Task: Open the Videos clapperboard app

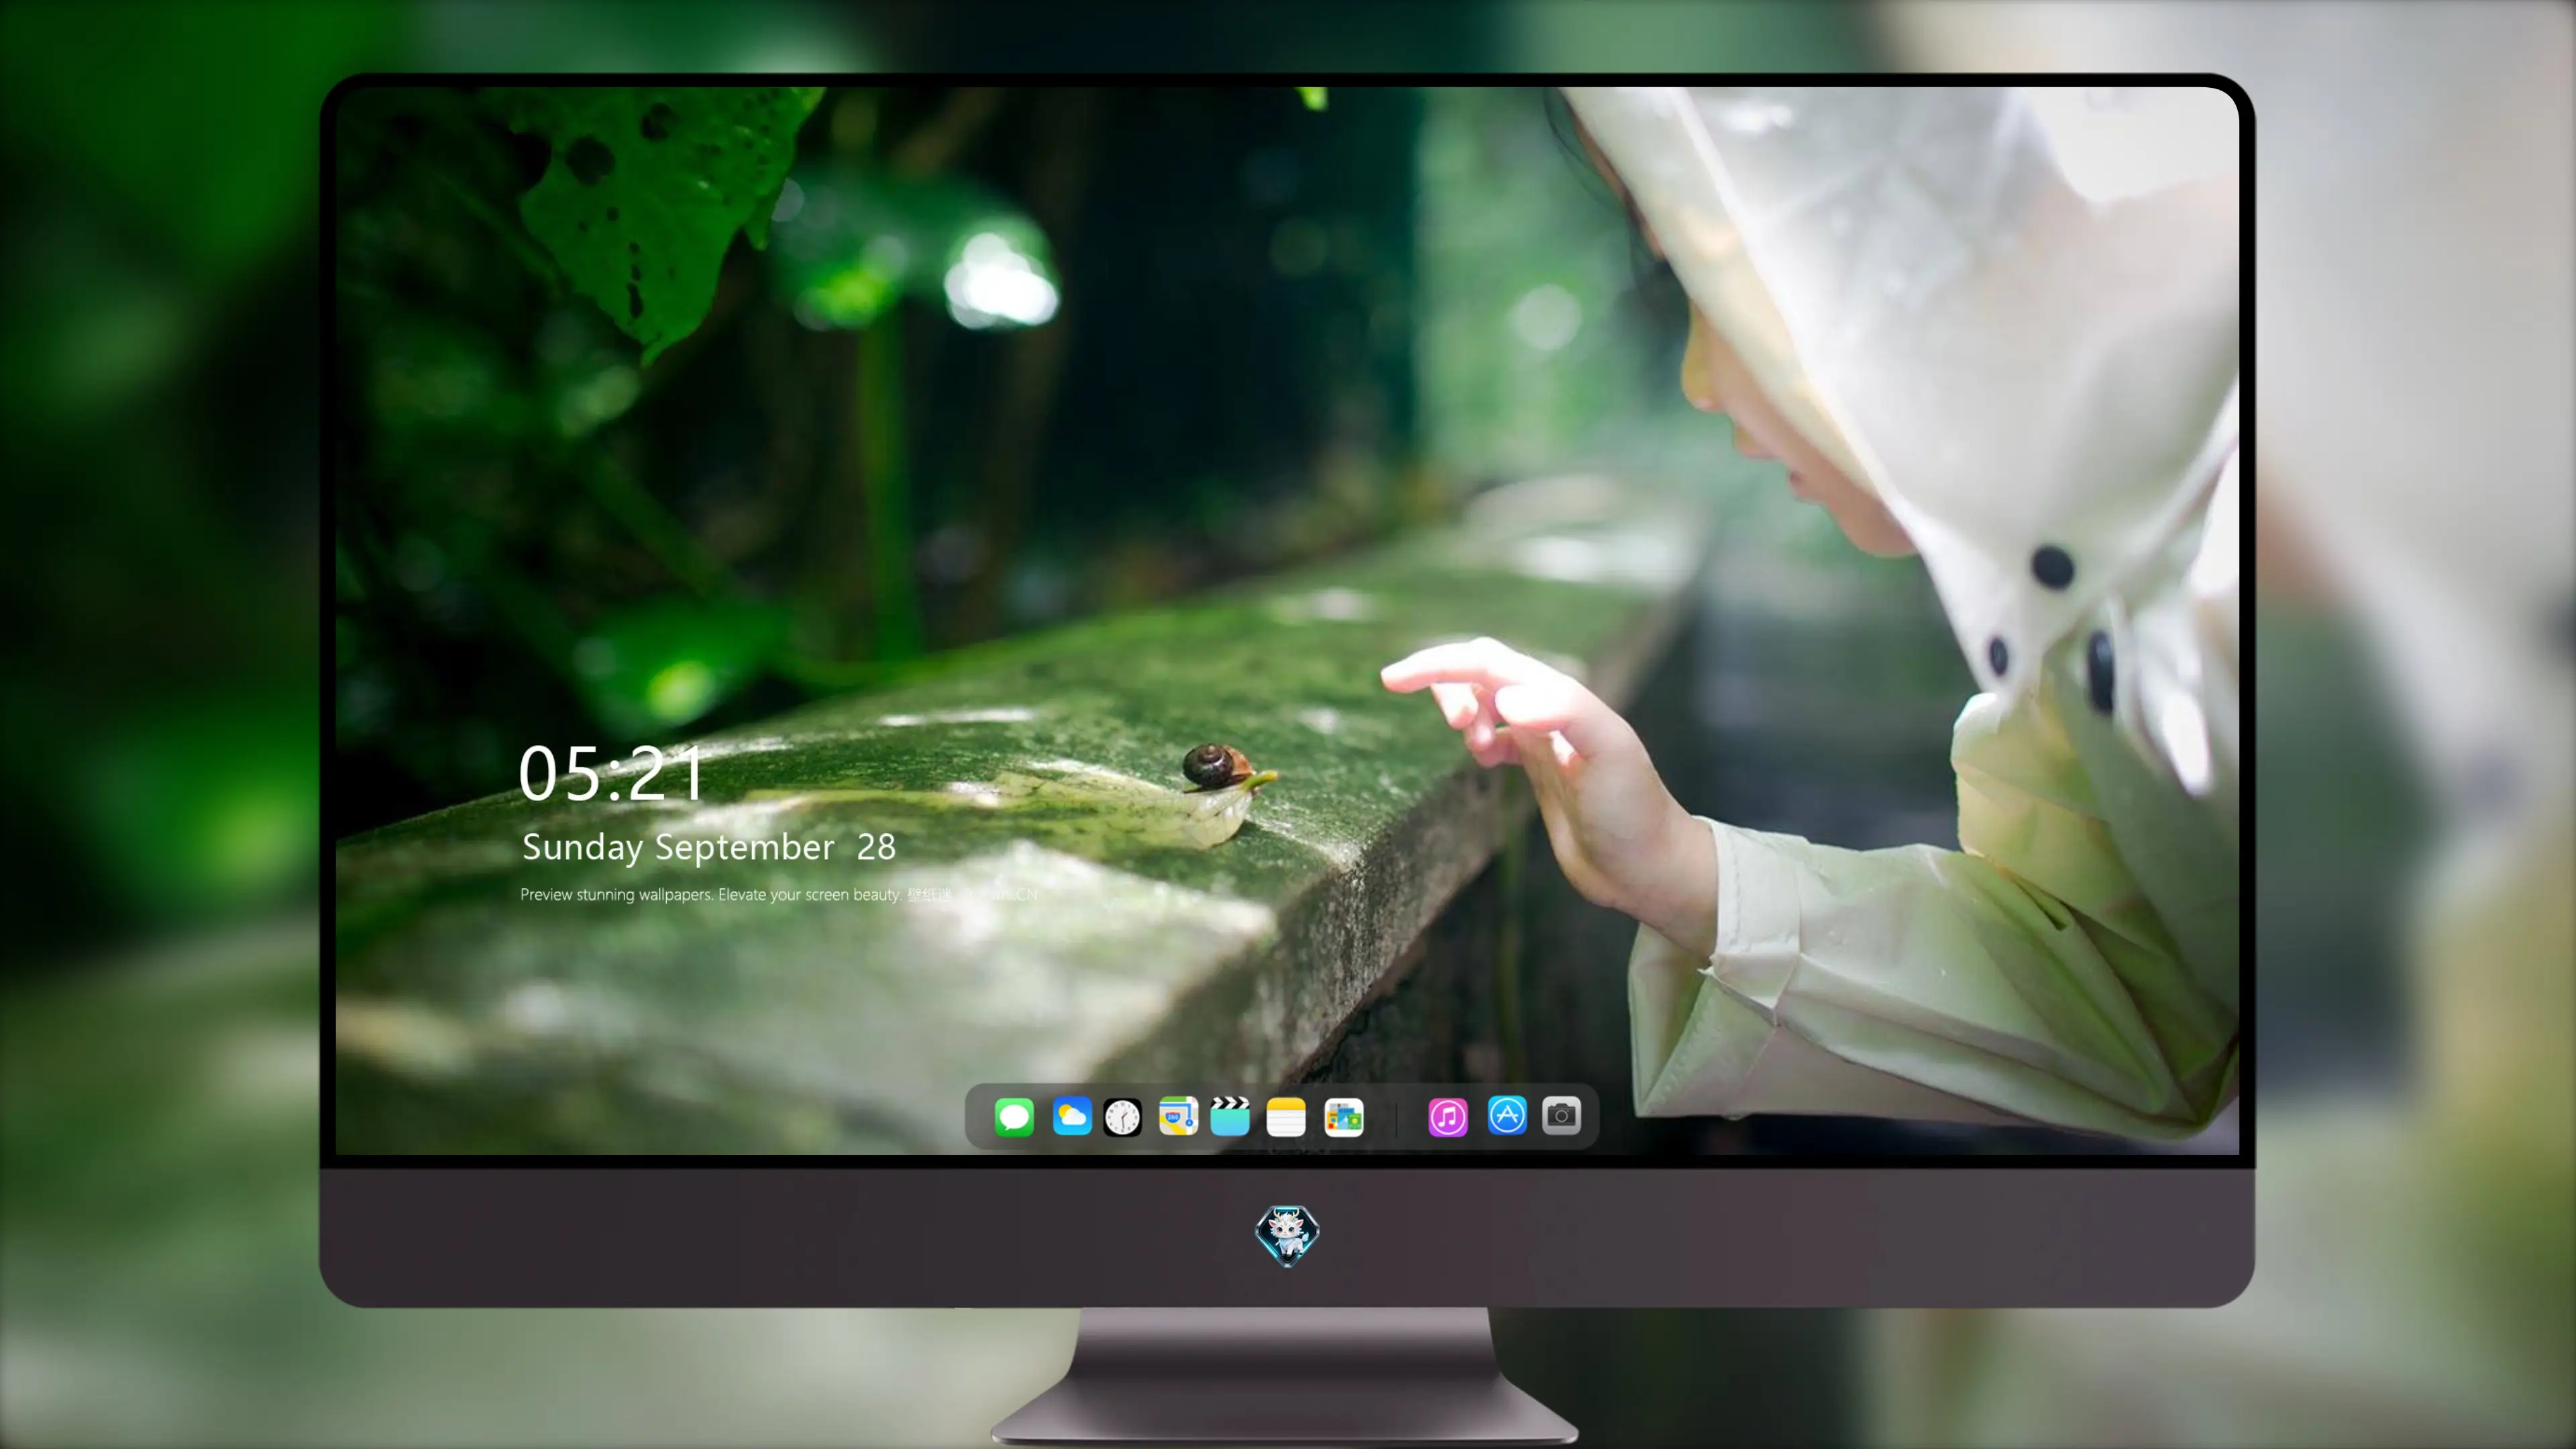Action: (x=1230, y=1116)
